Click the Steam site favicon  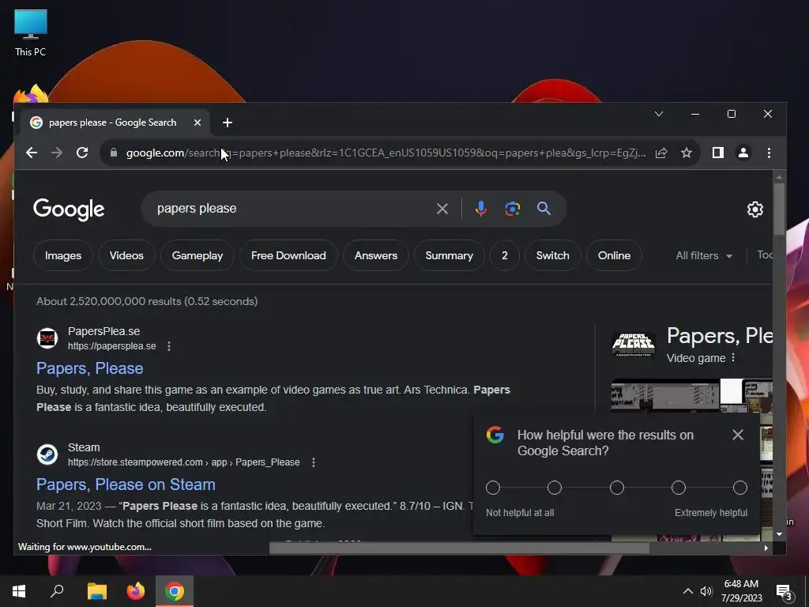tap(47, 454)
